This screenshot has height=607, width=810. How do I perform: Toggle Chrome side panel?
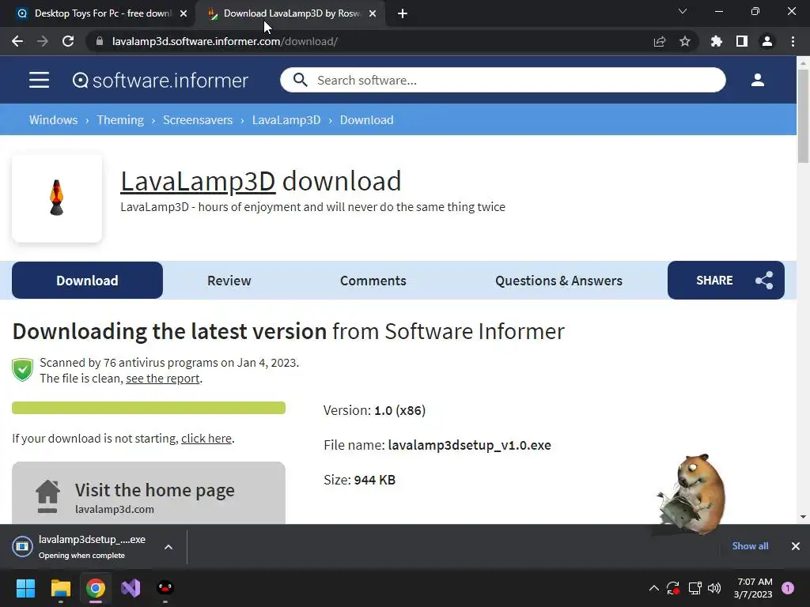[x=742, y=41]
